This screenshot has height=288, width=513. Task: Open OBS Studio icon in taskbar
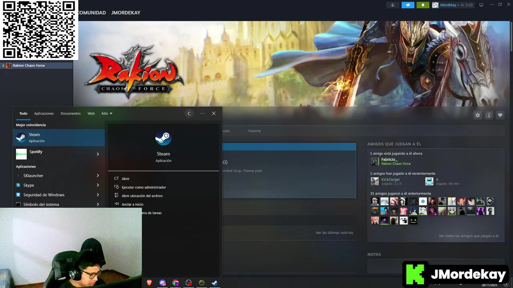[x=189, y=283]
